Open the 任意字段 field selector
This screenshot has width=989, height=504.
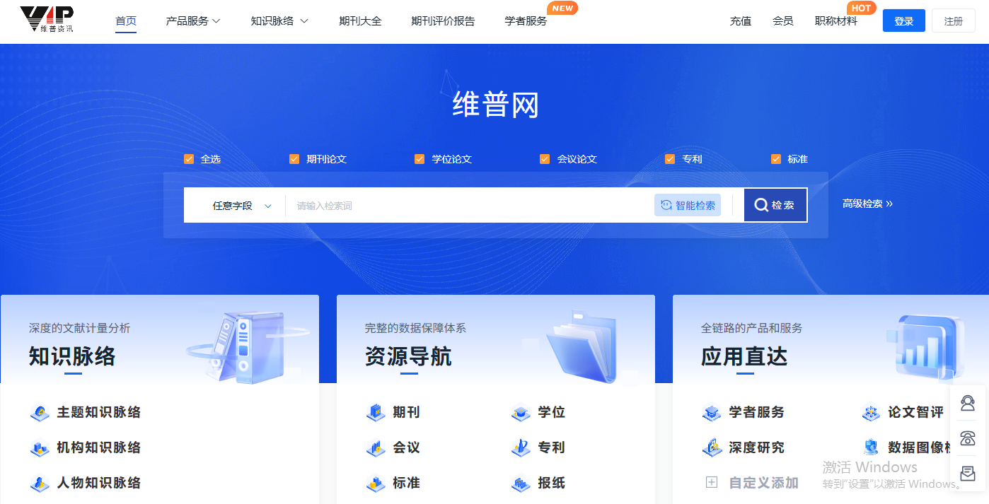[x=242, y=206]
